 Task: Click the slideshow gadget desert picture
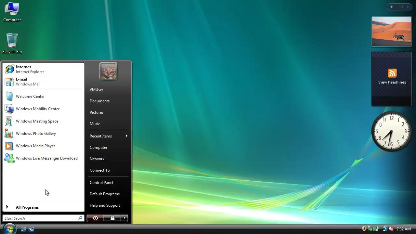(392, 32)
